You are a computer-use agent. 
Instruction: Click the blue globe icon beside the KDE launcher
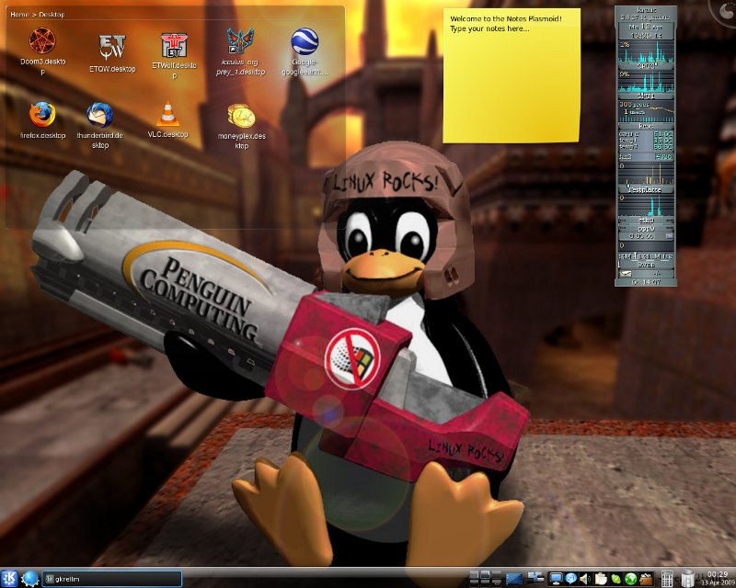pyautogui.click(x=30, y=578)
